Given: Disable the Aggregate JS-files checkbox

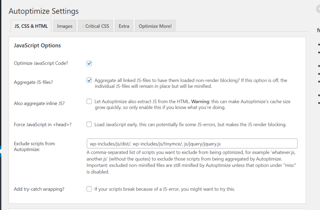Looking at the screenshot, I should click(89, 80).
